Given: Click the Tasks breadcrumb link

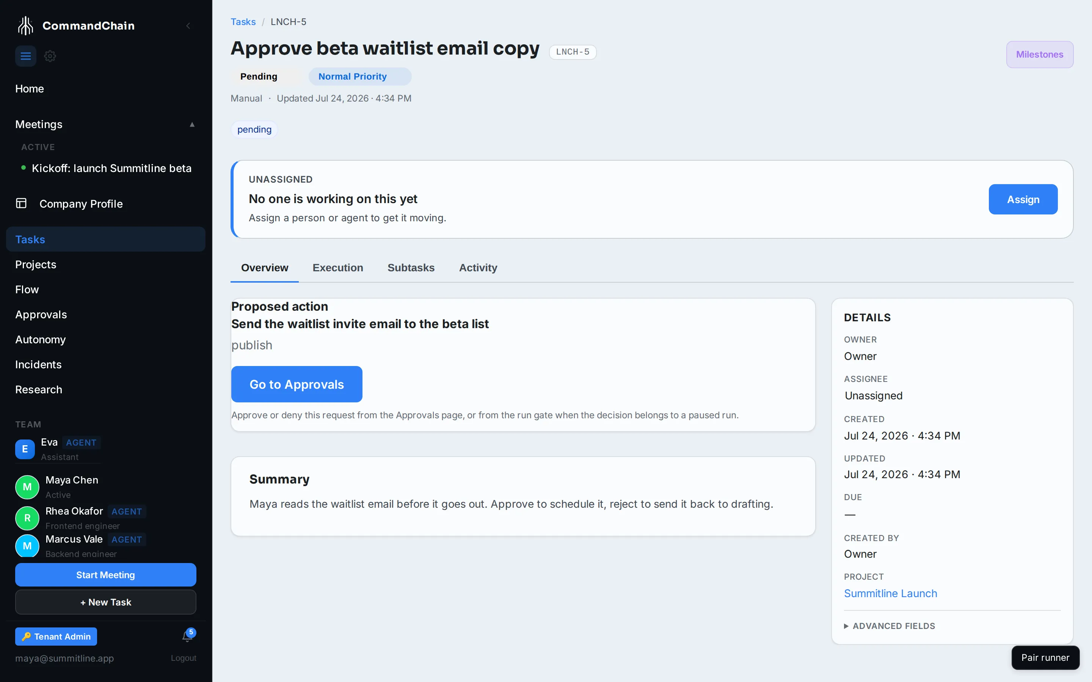Looking at the screenshot, I should [x=243, y=22].
